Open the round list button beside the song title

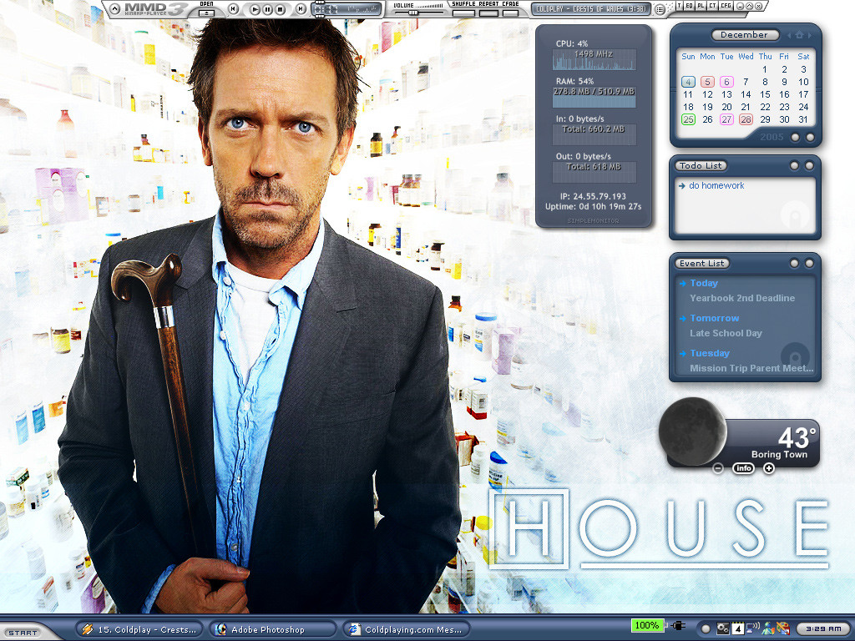point(660,9)
